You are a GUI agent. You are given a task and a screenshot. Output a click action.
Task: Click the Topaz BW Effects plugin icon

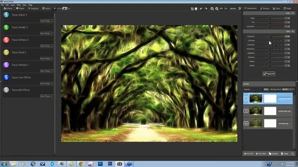coord(6,90)
